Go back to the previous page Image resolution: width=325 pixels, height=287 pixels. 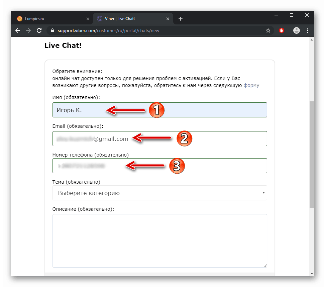point(18,30)
